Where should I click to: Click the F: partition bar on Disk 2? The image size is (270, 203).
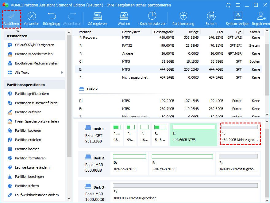click(x=182, y=163)
